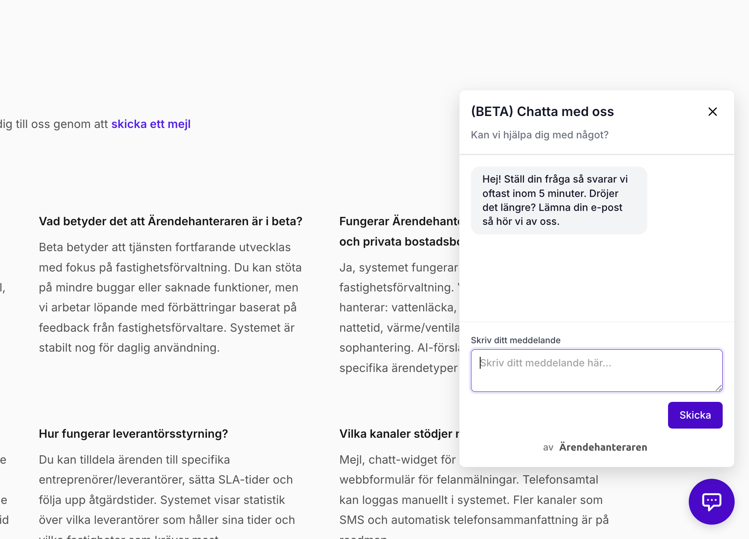
Task: Click the '(BETA) Chatta med oss' chat title
Action: click(x=542, y=112)
